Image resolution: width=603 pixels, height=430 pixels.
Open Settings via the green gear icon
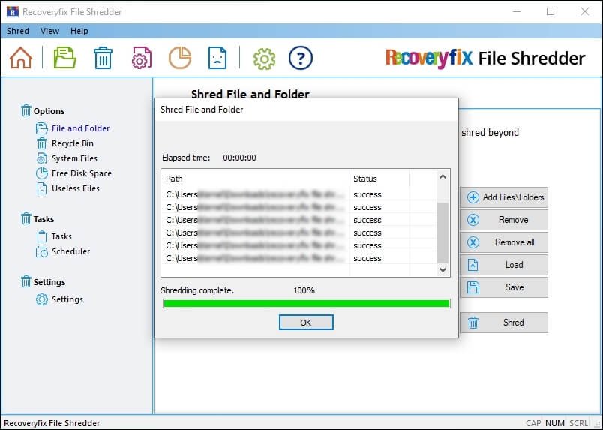(263, 58)
